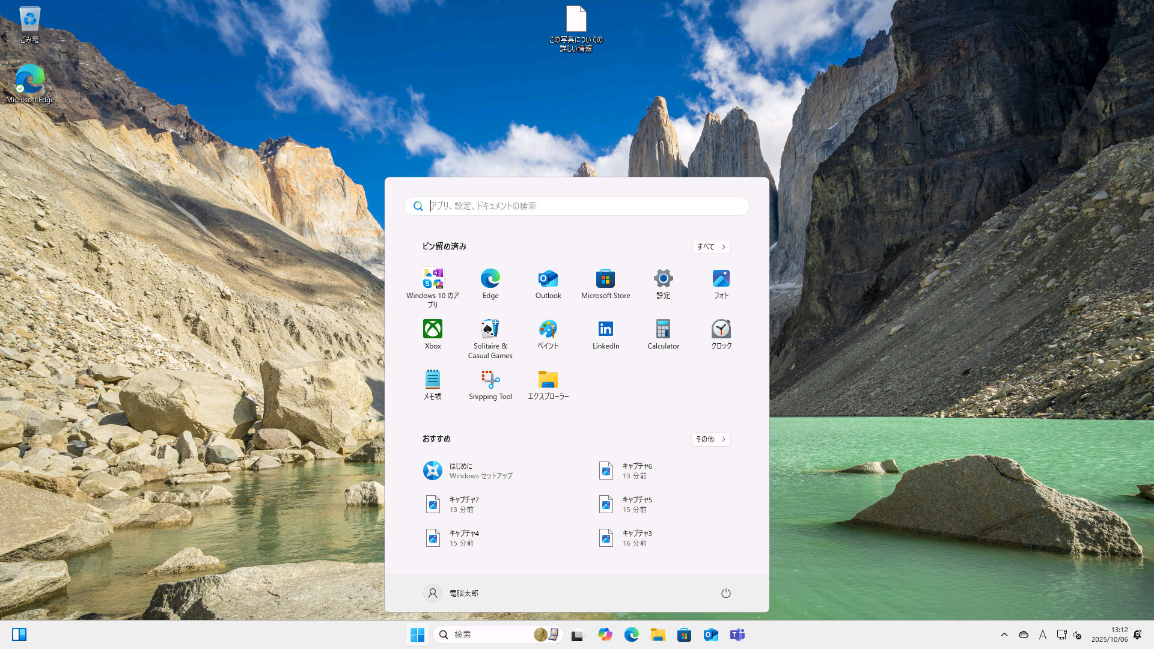The image size is (1154, 649).
Task: Open Microsoft Store from pinned apps
Action: point(605,284)
